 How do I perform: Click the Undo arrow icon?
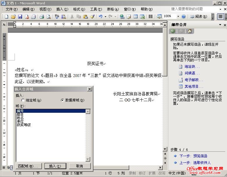[101, 17]
